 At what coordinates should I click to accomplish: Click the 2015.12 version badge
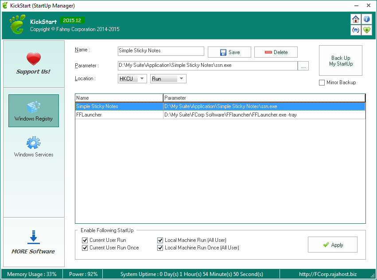point(72,20)
